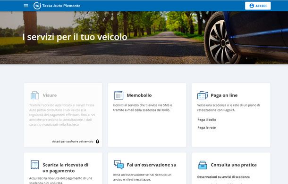The height and width of the screenshot is (184, 288).
Task: Click the 'I servizi per il tuo veicolo' banner title
Action: pyautogui.click(x=75, y=37)
